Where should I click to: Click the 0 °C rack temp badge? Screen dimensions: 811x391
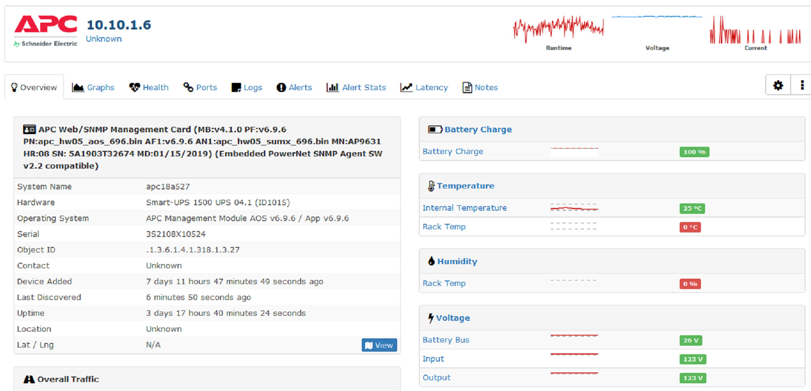click(x=690, y=227)
